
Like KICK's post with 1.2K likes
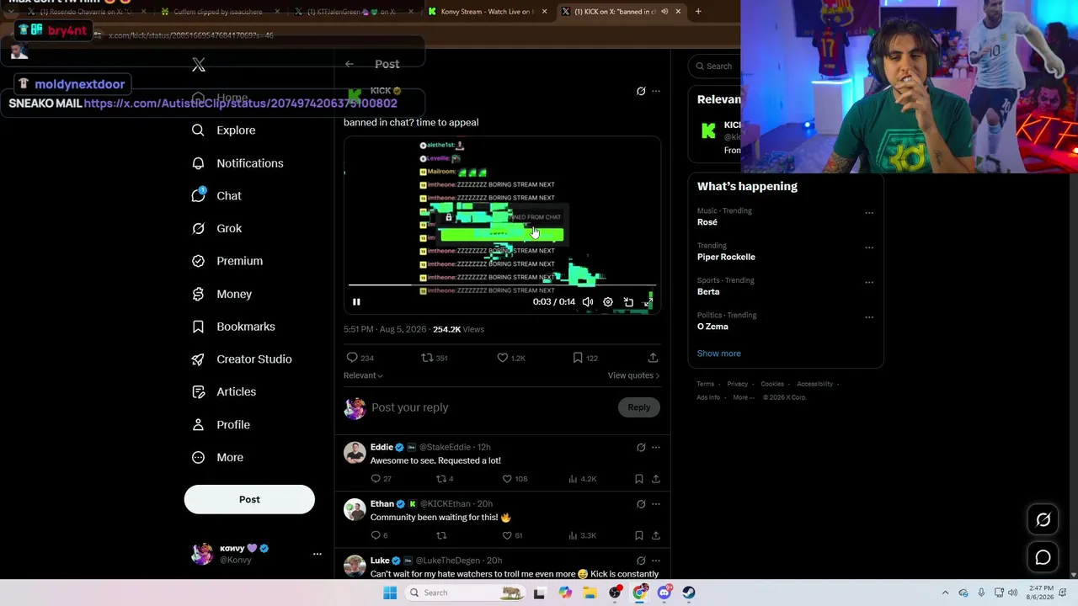[x=511, y=358]
